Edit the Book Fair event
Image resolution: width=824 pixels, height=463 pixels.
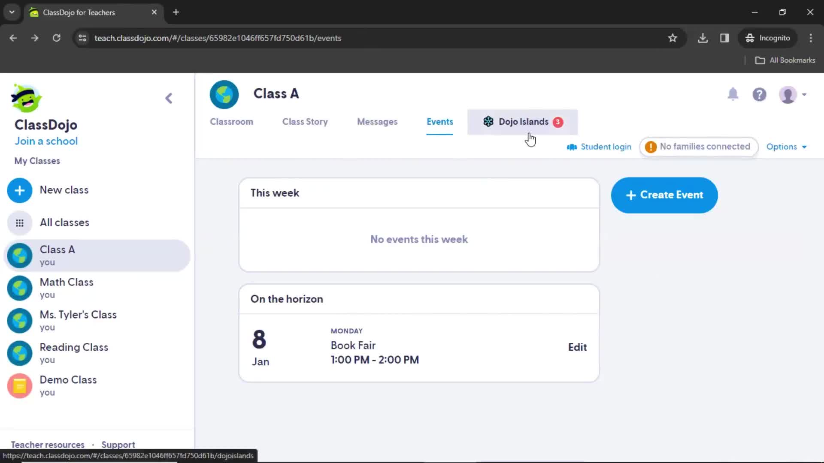577,347
